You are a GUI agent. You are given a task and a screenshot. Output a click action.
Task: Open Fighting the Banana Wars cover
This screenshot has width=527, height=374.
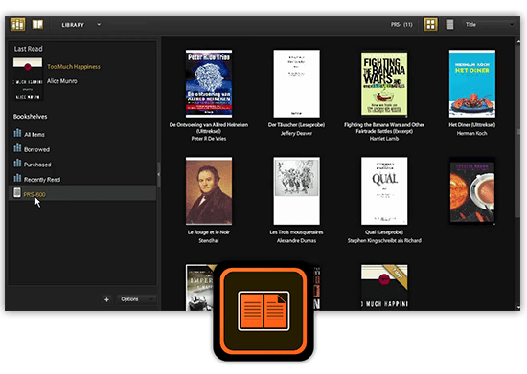tap(384, 83)
